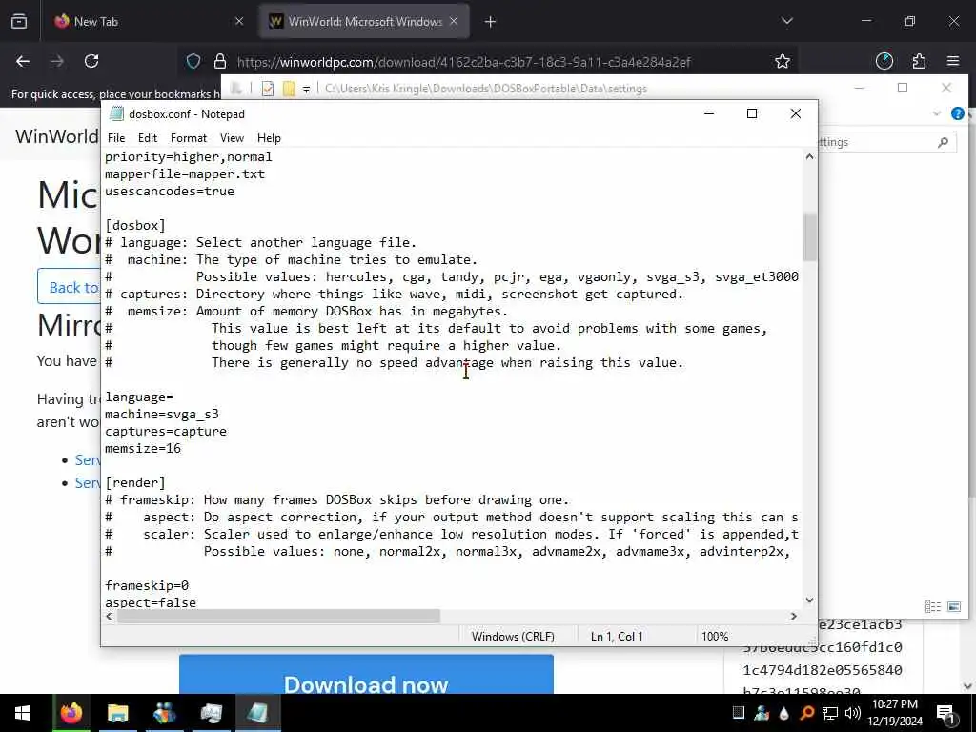
Task: Expand Explorer quick access toolbar dropdown
Action: click(x=306, y=89)
